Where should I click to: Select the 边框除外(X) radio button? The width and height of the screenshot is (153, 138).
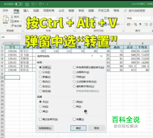[74, 72]
